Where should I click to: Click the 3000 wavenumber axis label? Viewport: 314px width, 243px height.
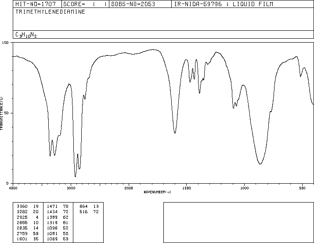click(71, 188)
